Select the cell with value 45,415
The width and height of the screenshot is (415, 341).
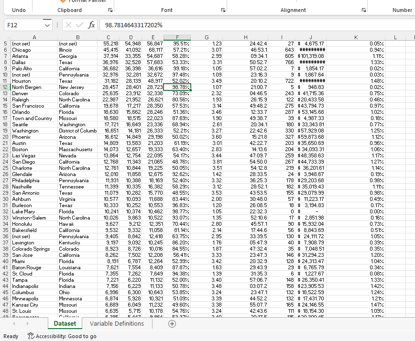109,50
